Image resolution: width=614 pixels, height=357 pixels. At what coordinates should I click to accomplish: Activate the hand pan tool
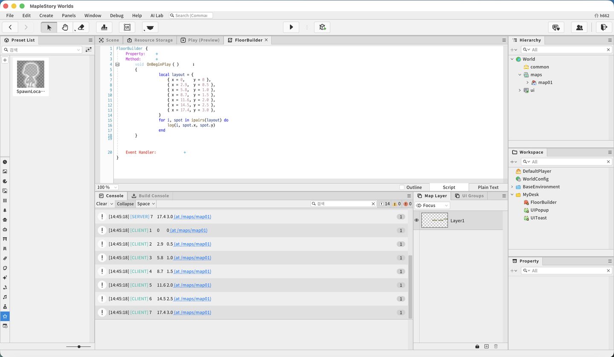pos(65,27)
